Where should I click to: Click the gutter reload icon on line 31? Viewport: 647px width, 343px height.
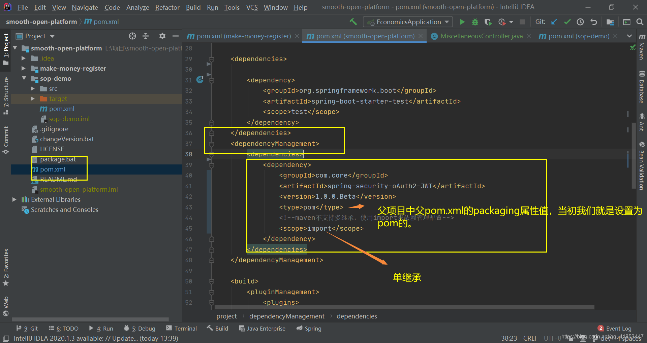click(200, 80)
